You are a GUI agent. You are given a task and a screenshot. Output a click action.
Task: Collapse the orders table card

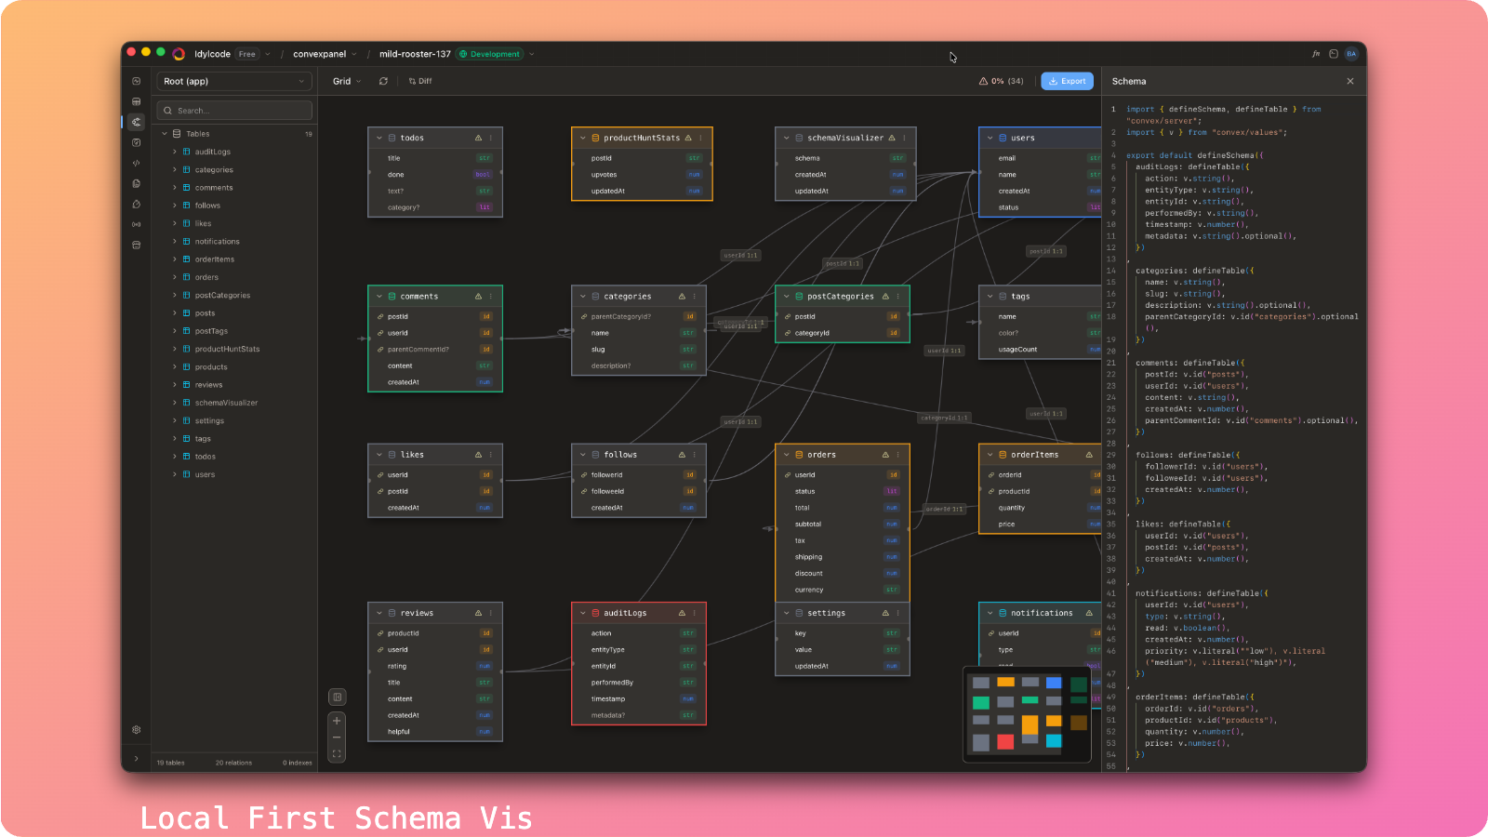(787, 455)
